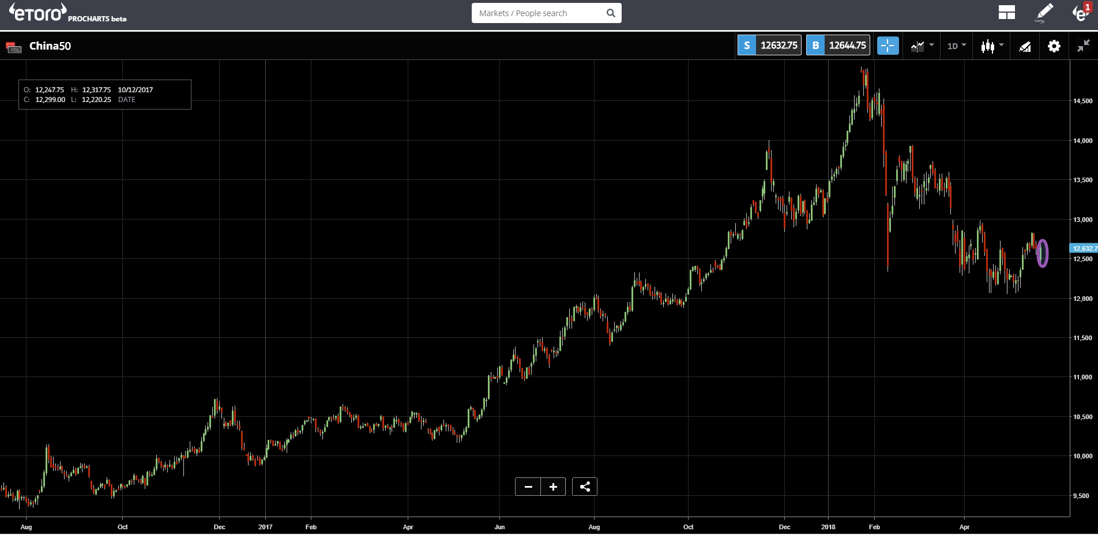The image size is (1098, 535).
Task: Open the compare chart dropdown
Action: coord(922,46)
